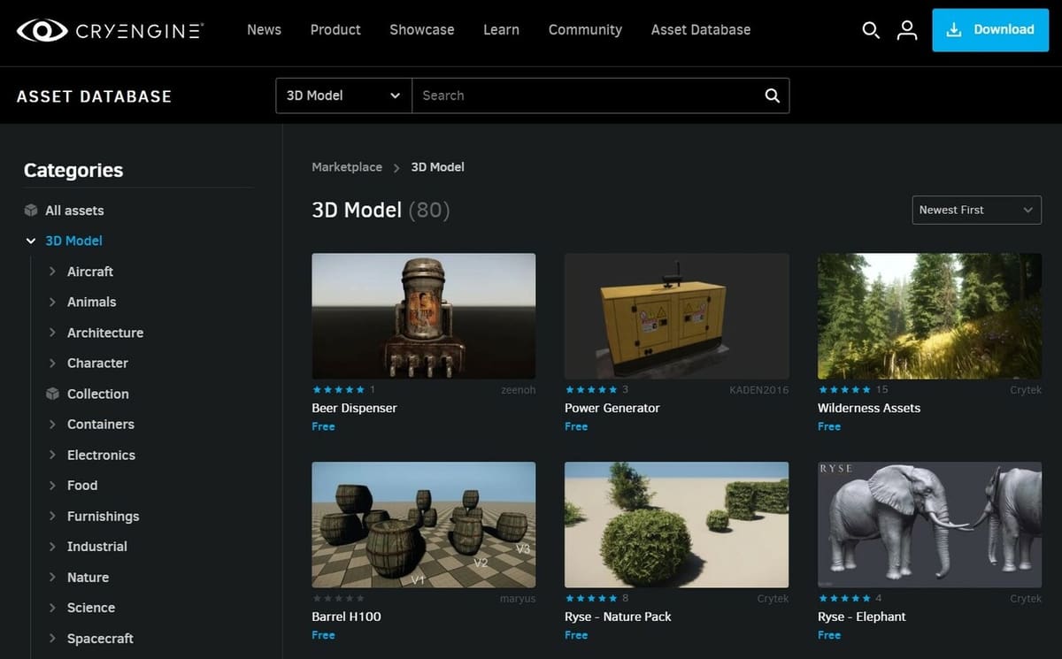Click the Marketplace breadcrumb link

point(347,167)
